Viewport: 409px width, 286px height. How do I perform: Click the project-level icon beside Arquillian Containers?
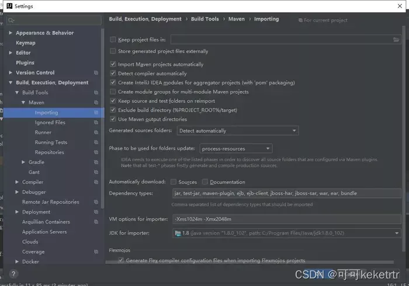point(96,222)
